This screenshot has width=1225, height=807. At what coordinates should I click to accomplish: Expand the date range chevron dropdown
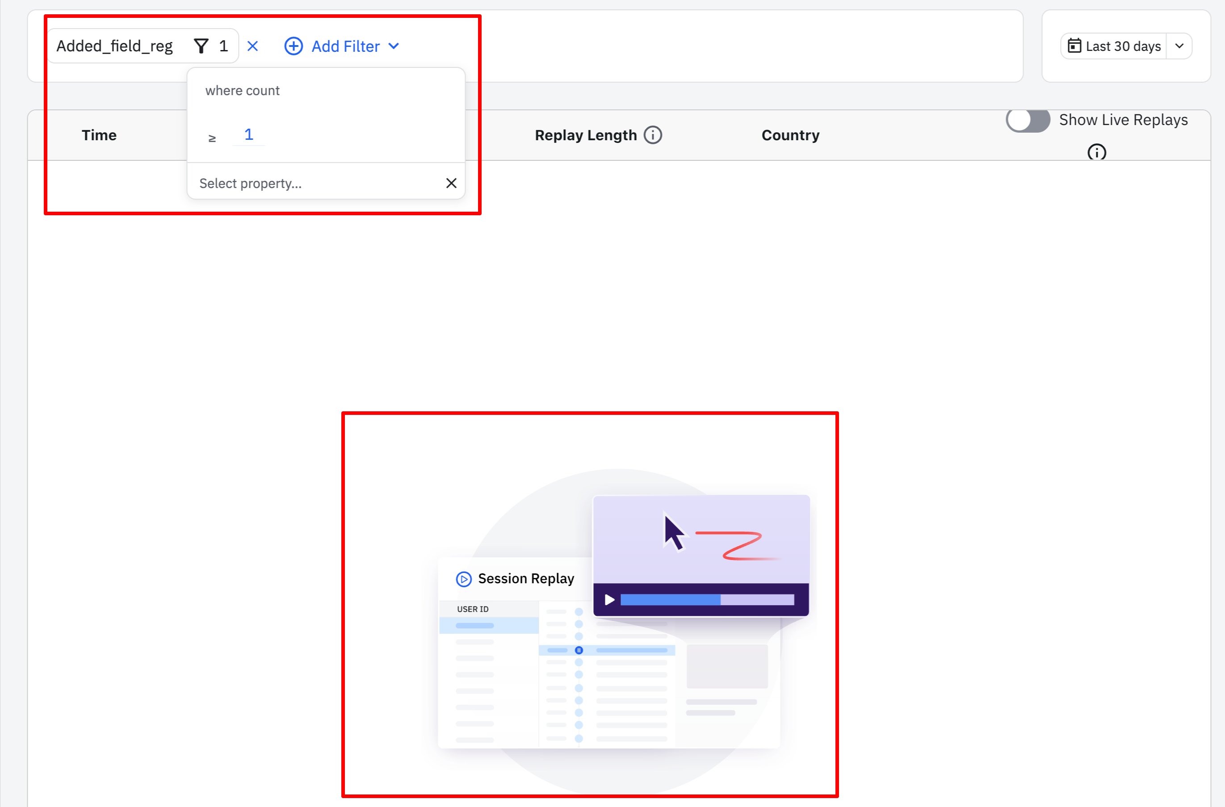click(1179, 46)
